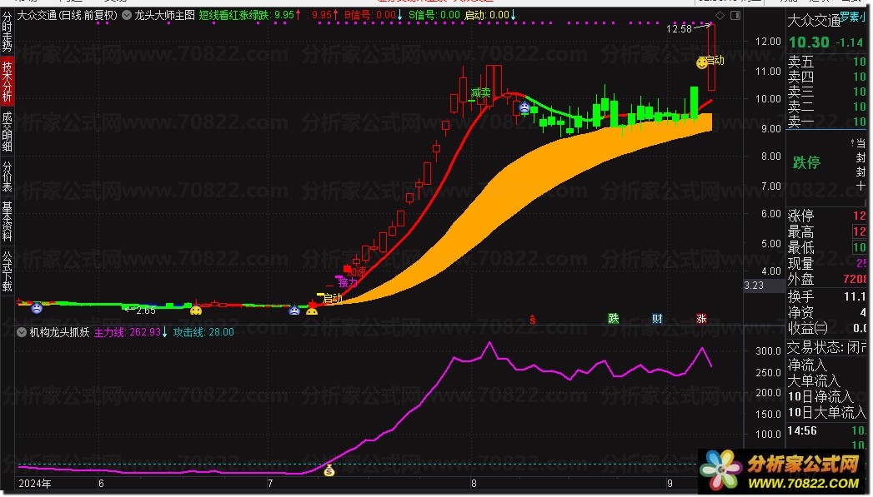Click the blue sad-face marker near the 2024年 label
Image resolution: width=873 pixels, height=497 pixels.
coord(37,307)
